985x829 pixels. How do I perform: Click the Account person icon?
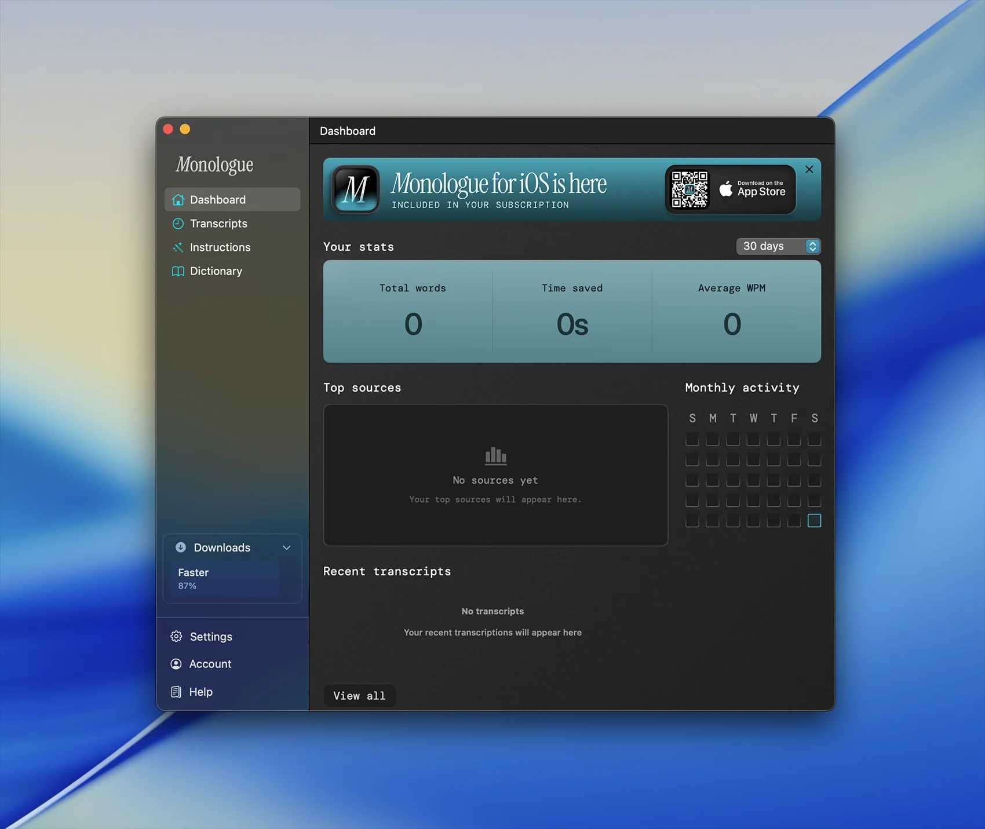tap(176, 664)
